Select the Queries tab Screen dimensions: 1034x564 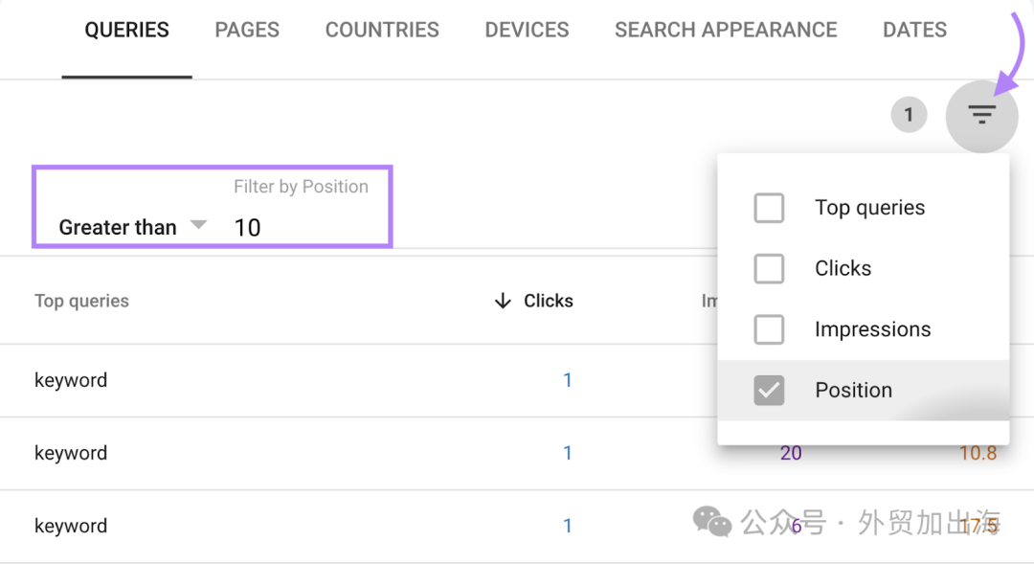[x=126, y=30]
